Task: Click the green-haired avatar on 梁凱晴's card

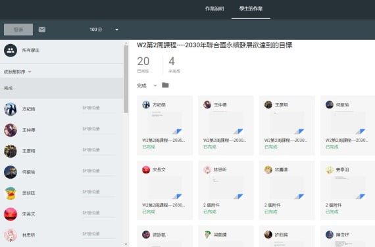Action: [207, 235]
